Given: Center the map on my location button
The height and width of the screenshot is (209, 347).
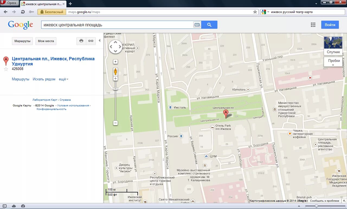Looking at the screenshot, I should point(115,62).
